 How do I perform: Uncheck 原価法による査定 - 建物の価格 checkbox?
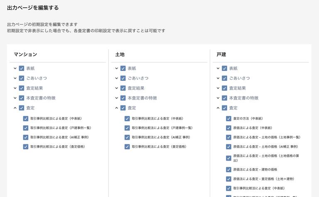[228, 170]
